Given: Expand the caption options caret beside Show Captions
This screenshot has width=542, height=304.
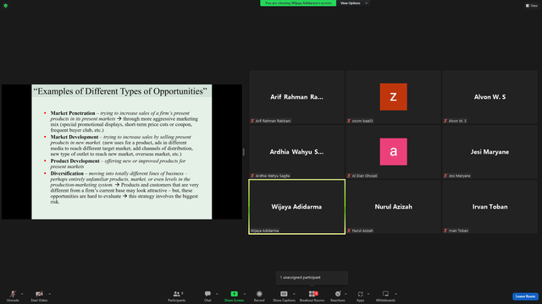Looking at the screenshot, I should point(294,294).
